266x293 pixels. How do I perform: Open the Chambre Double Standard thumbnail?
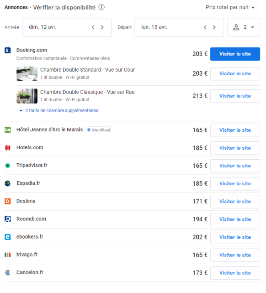27,74
